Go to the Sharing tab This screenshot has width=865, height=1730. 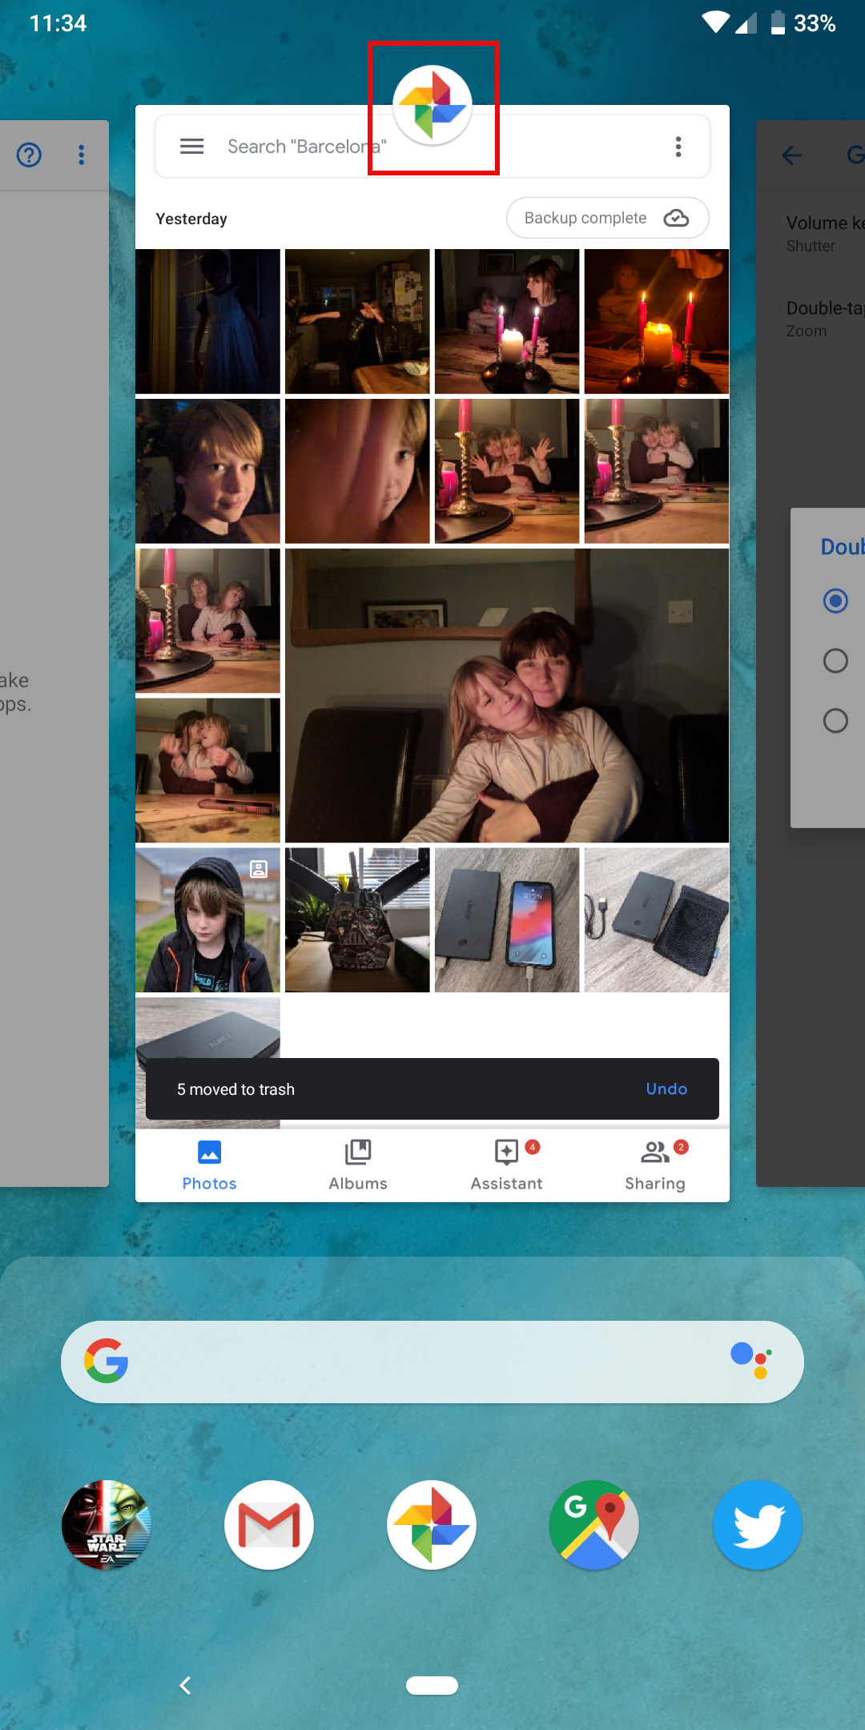coord(655,1165)
